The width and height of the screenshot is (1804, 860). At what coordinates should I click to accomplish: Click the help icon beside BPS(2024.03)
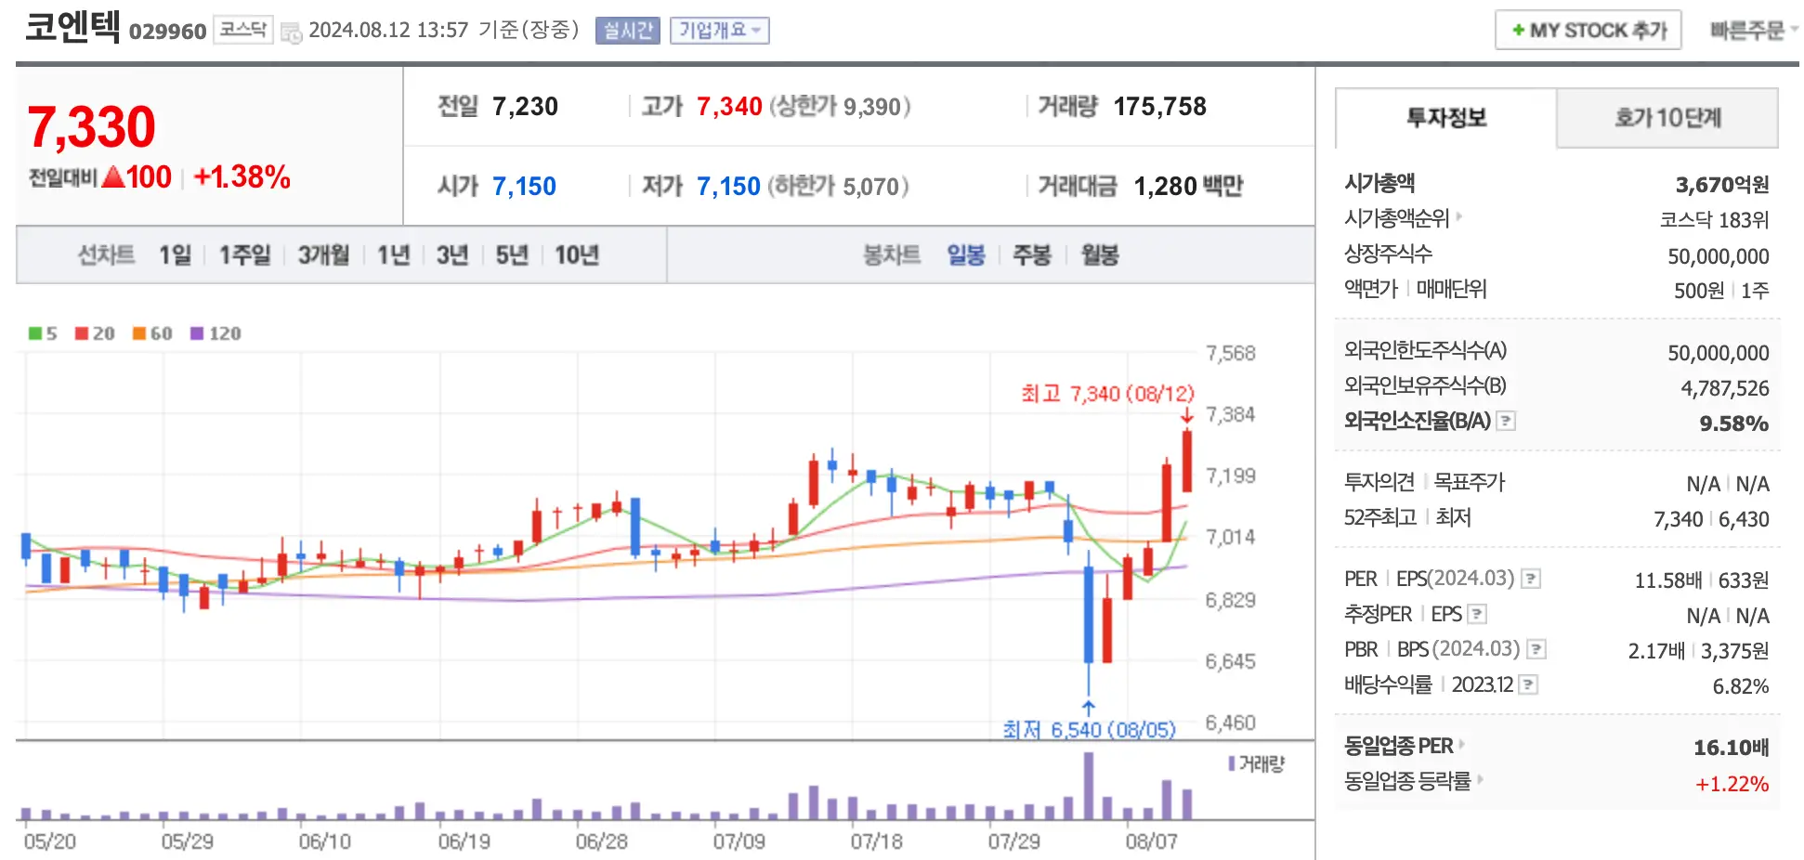[1536, 649]
